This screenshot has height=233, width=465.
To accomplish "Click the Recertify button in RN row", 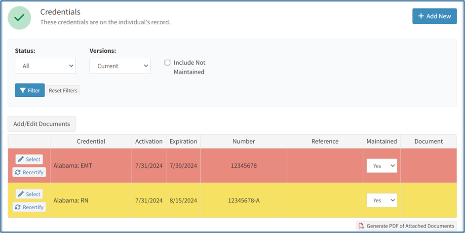I will (29, 207).
